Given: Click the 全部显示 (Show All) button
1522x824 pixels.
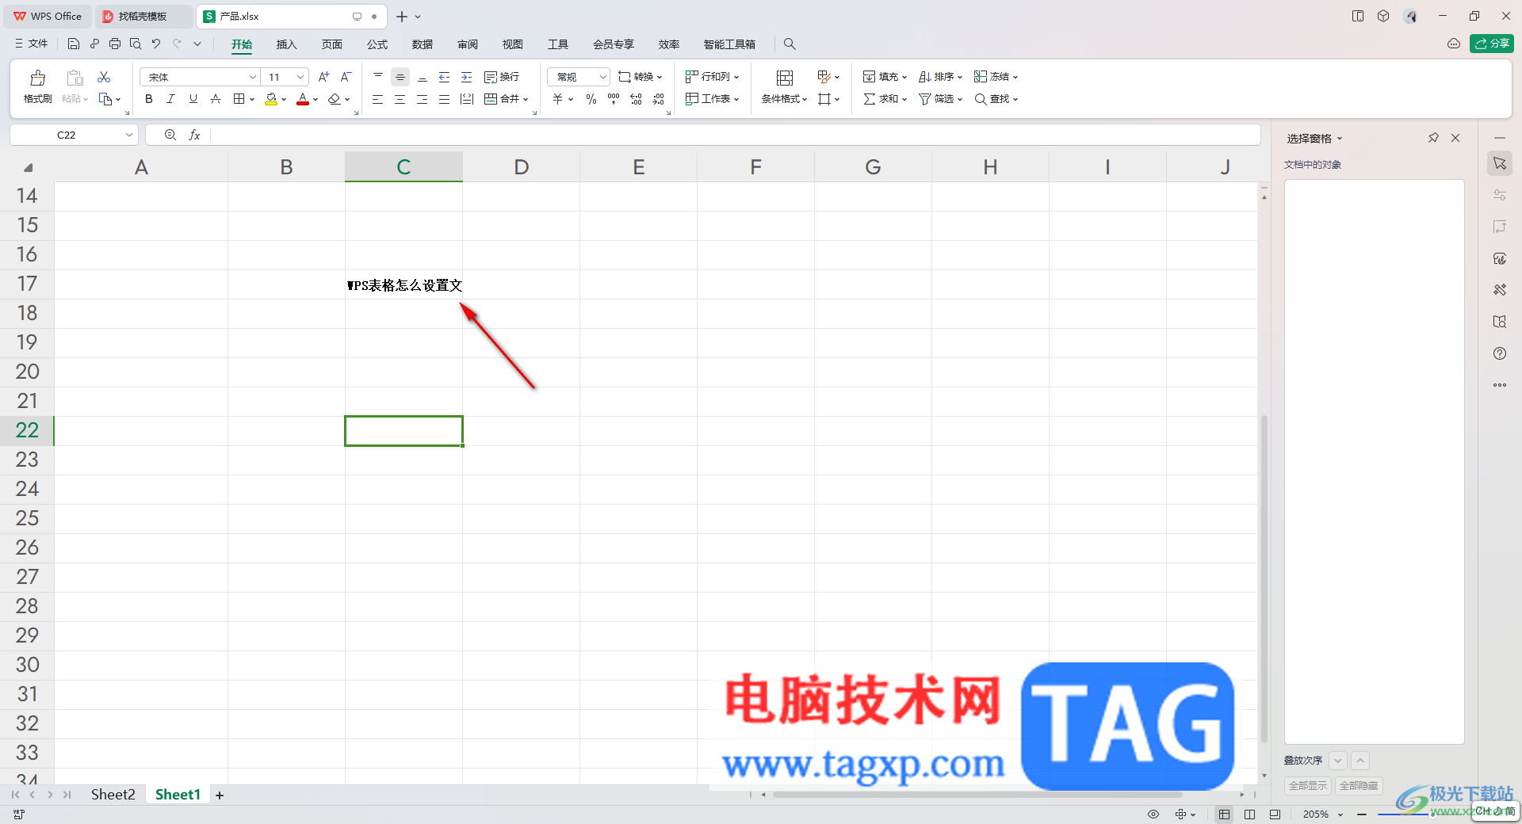Looking at the screenshot, I should click(1308, 786).
